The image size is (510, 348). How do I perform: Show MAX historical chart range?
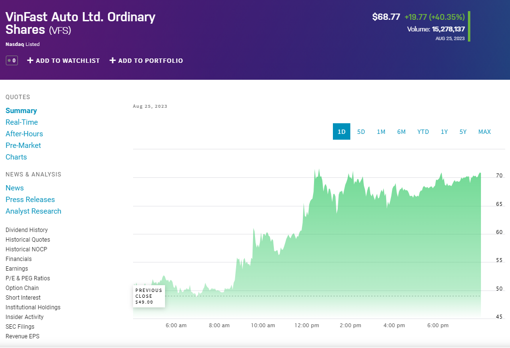(484, 131)
